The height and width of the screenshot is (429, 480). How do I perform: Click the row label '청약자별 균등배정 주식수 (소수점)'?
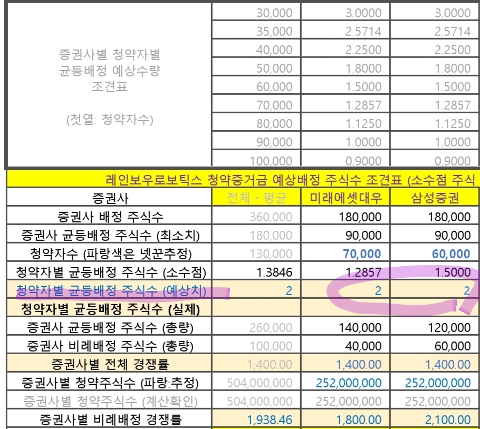click(109, 271)
